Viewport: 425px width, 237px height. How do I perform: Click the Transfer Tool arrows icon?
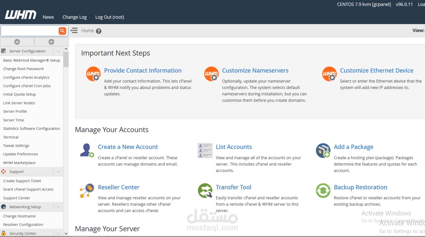tap(205, 191)
